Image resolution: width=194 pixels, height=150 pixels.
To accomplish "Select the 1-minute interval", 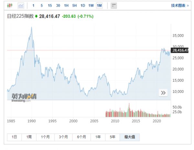I will 33,6.
